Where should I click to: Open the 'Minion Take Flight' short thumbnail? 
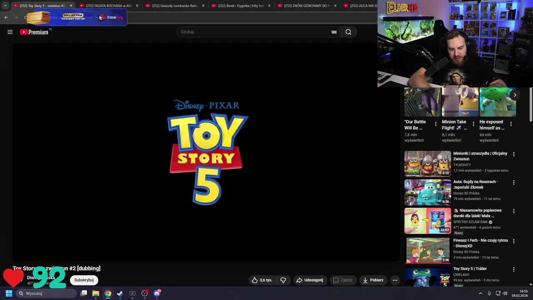point(460,102)
